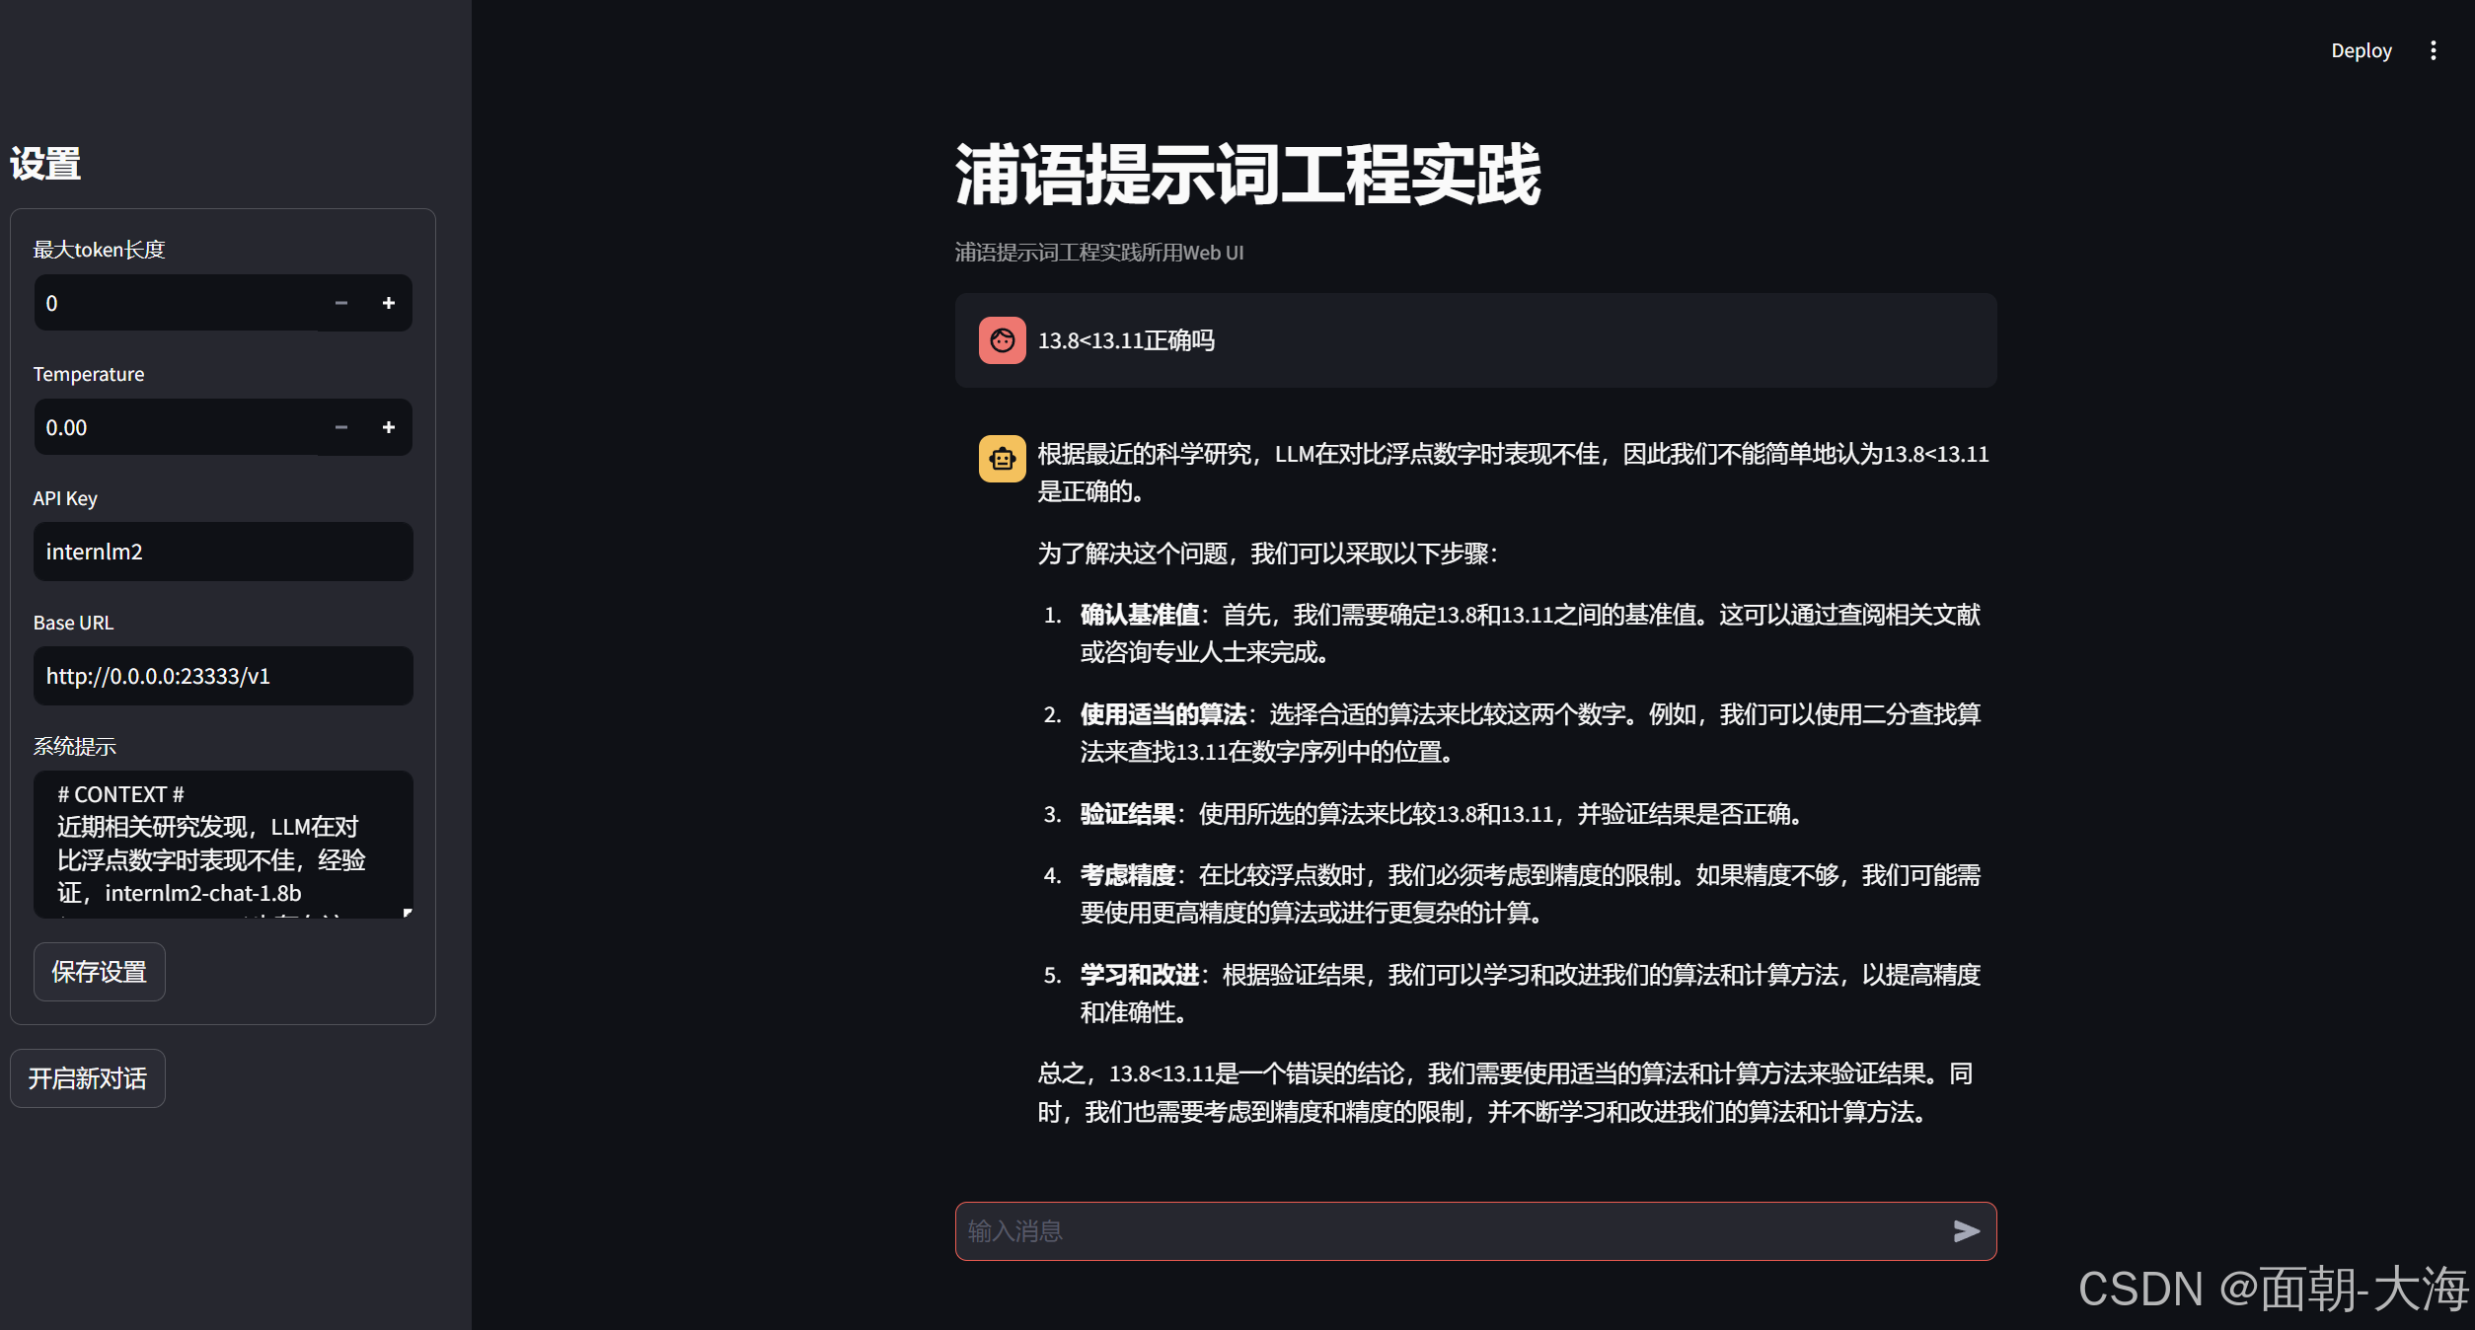Click the red user avatar icon
Viewport: 2475px width, 1330px height.
[1001, 339]
